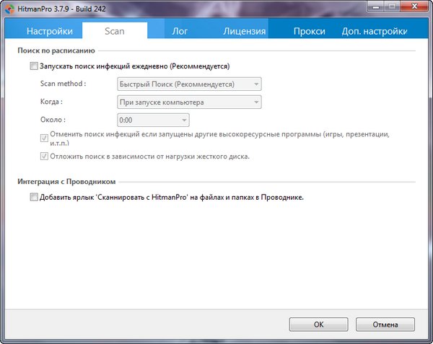Viewport: 433px width, 344px height.
Task: Expand the Около time dropdown
Action: 152,120
